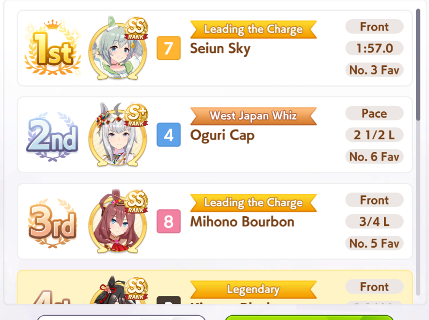Viewport: 429px width, 320px height.
Task: Click Seiun Sky's character portrait
Action: [118, 49]
